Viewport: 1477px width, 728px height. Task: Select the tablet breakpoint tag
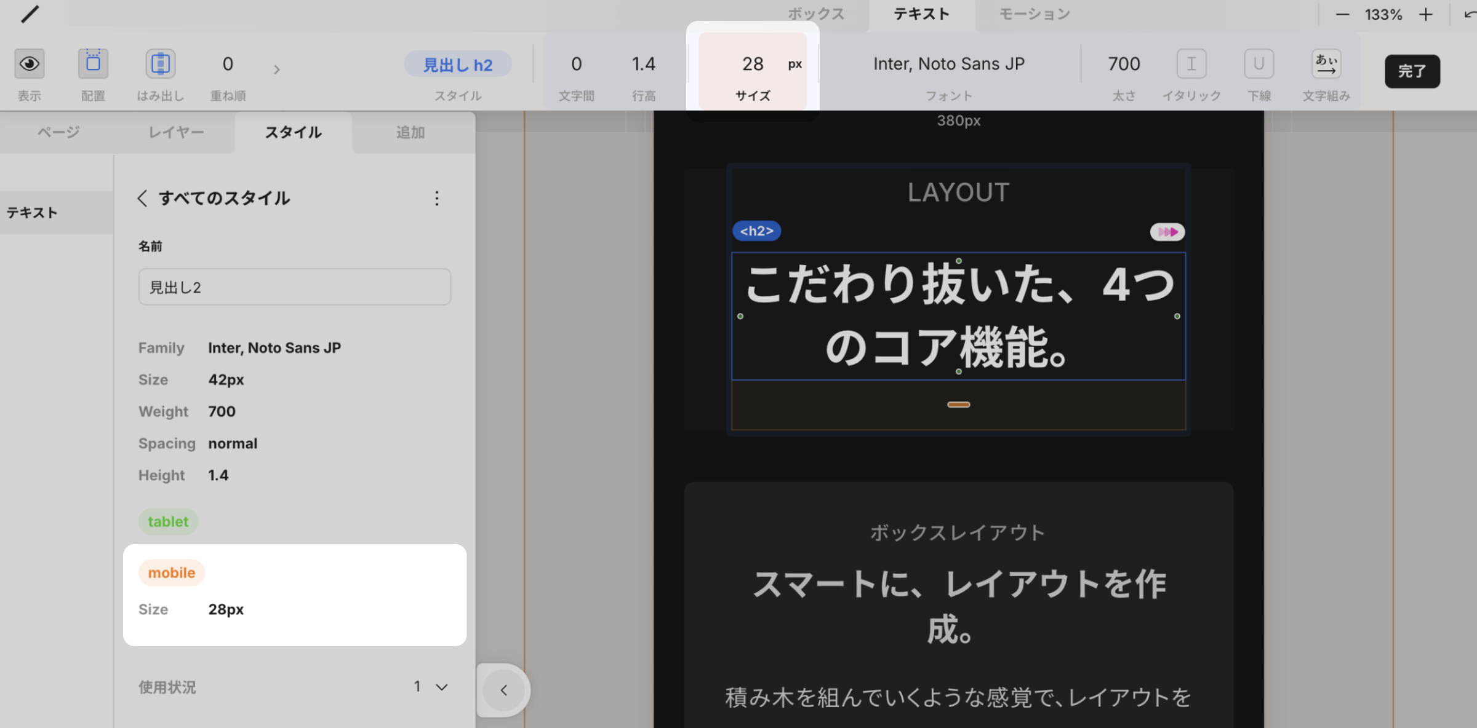pyautogui.click(x=168, y=521)
